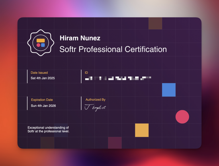Image resolution: width=219 pixels, height=166 pixels.
Task: Select the name Hiram Nunez
Action: [x=80, y=38]
